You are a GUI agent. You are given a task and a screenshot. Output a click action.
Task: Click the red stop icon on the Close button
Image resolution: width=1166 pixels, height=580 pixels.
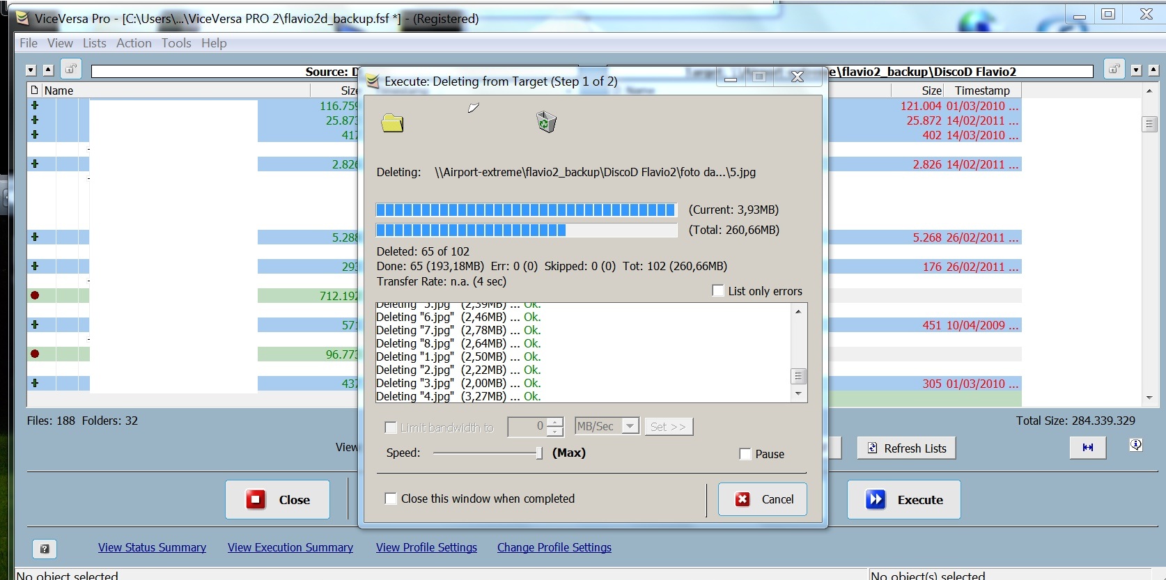coord(256,500)
